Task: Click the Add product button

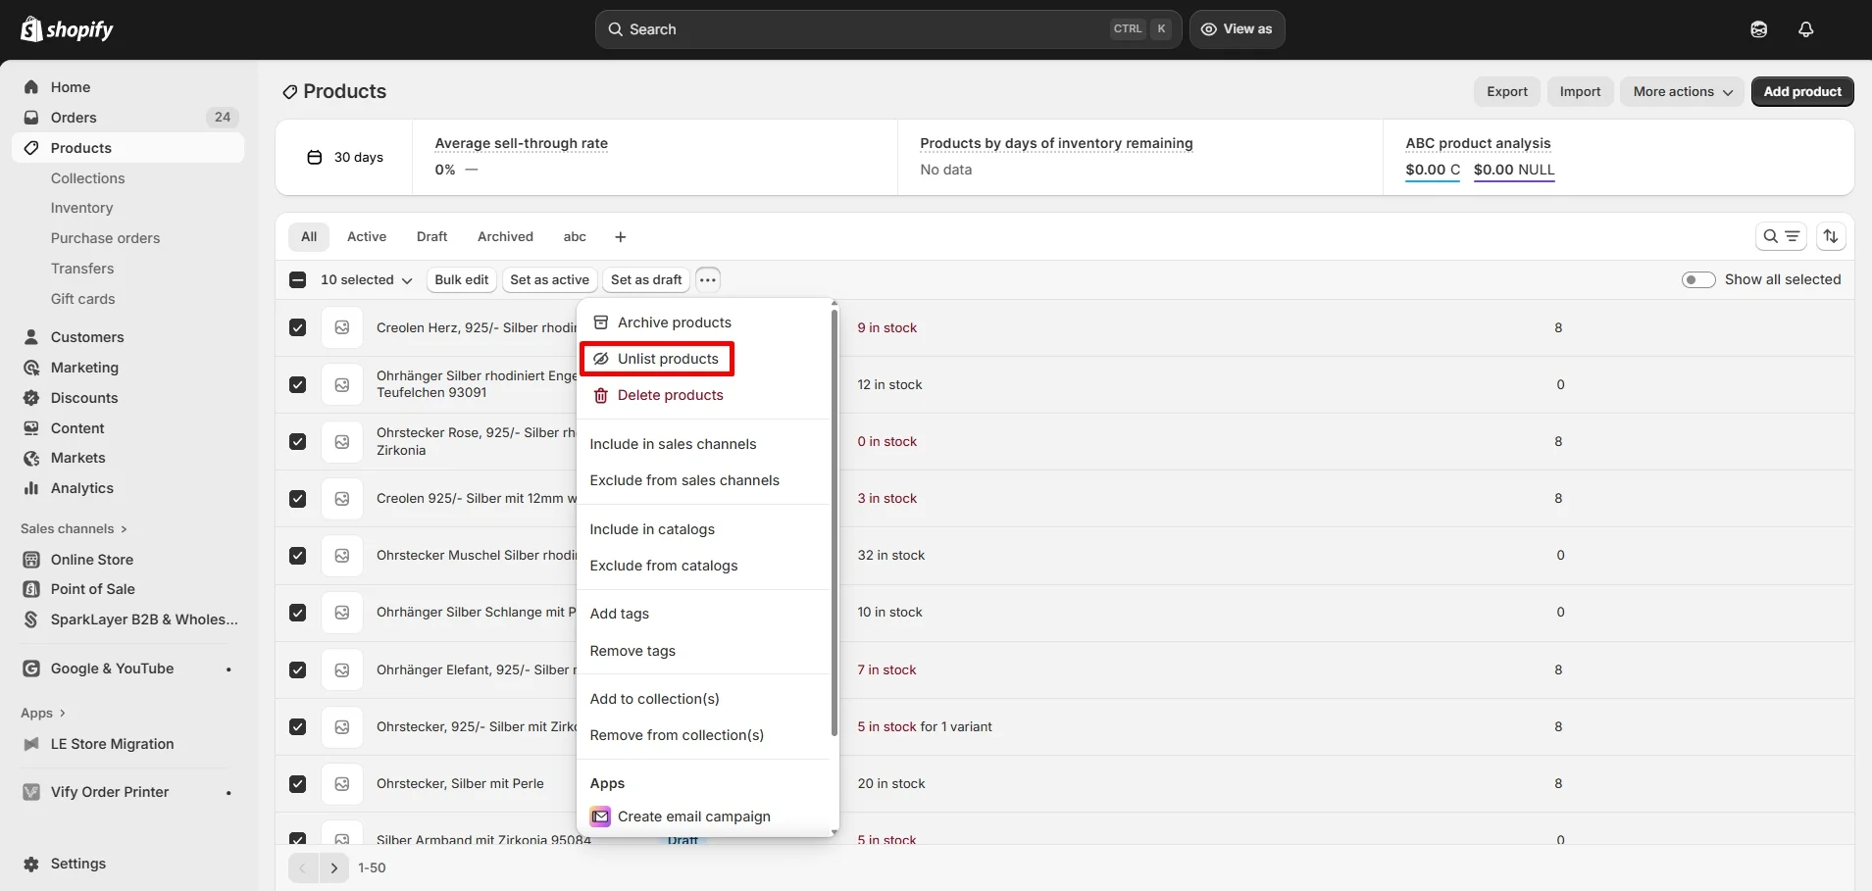Action: (x=1802, y=91)
